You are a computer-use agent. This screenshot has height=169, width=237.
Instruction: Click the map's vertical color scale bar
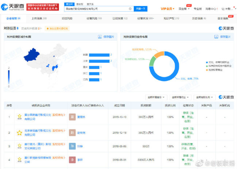tap(9, 77)
